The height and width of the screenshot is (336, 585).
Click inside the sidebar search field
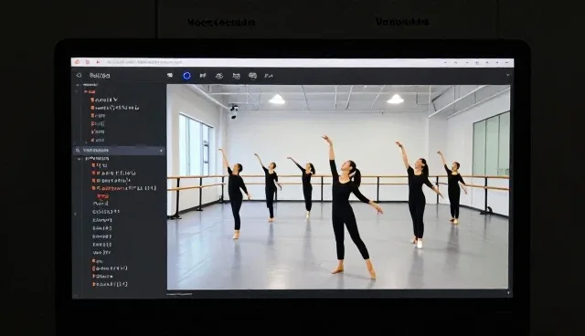click(120, 151)
